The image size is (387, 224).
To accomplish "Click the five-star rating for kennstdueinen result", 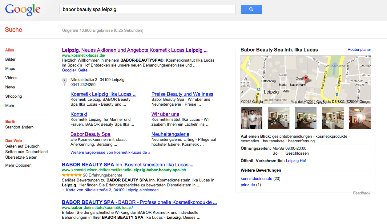I will point(72,175).
